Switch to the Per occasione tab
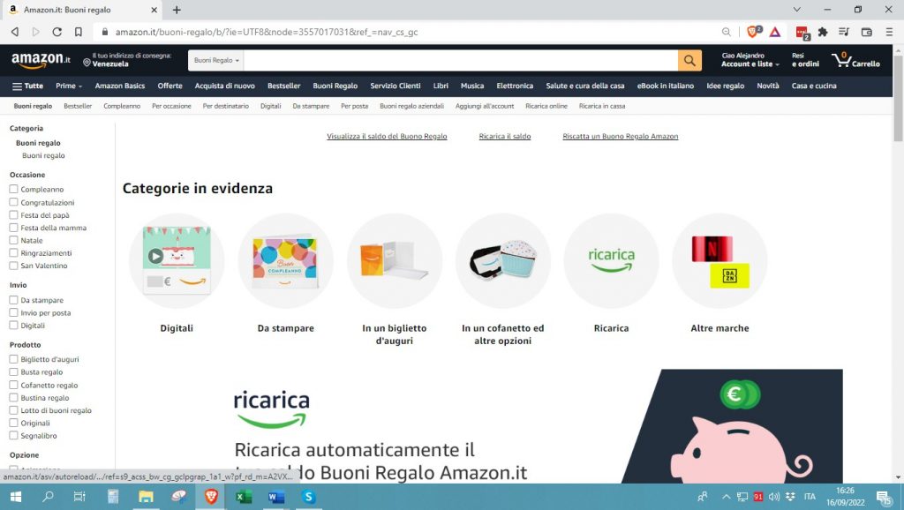 tap(171, 105)
